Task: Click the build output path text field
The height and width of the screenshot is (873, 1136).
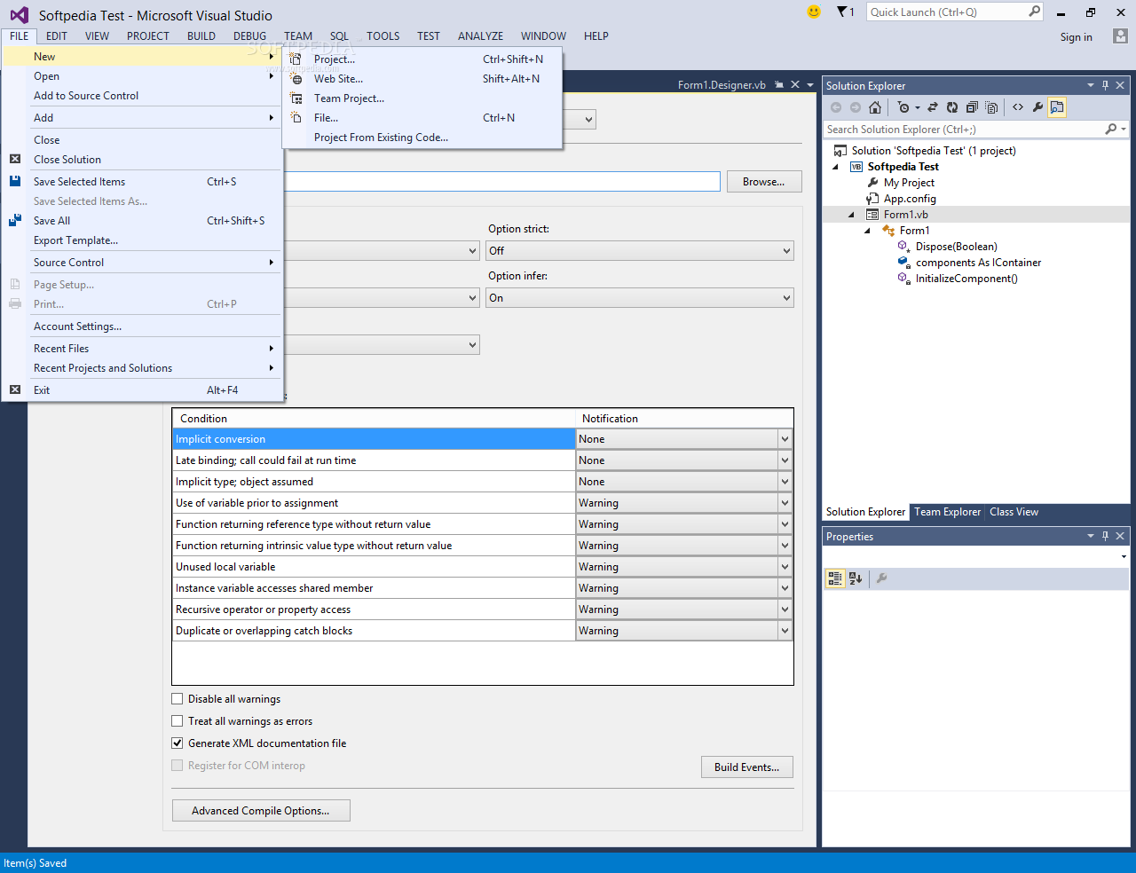Action: click(x=502, y=182)
